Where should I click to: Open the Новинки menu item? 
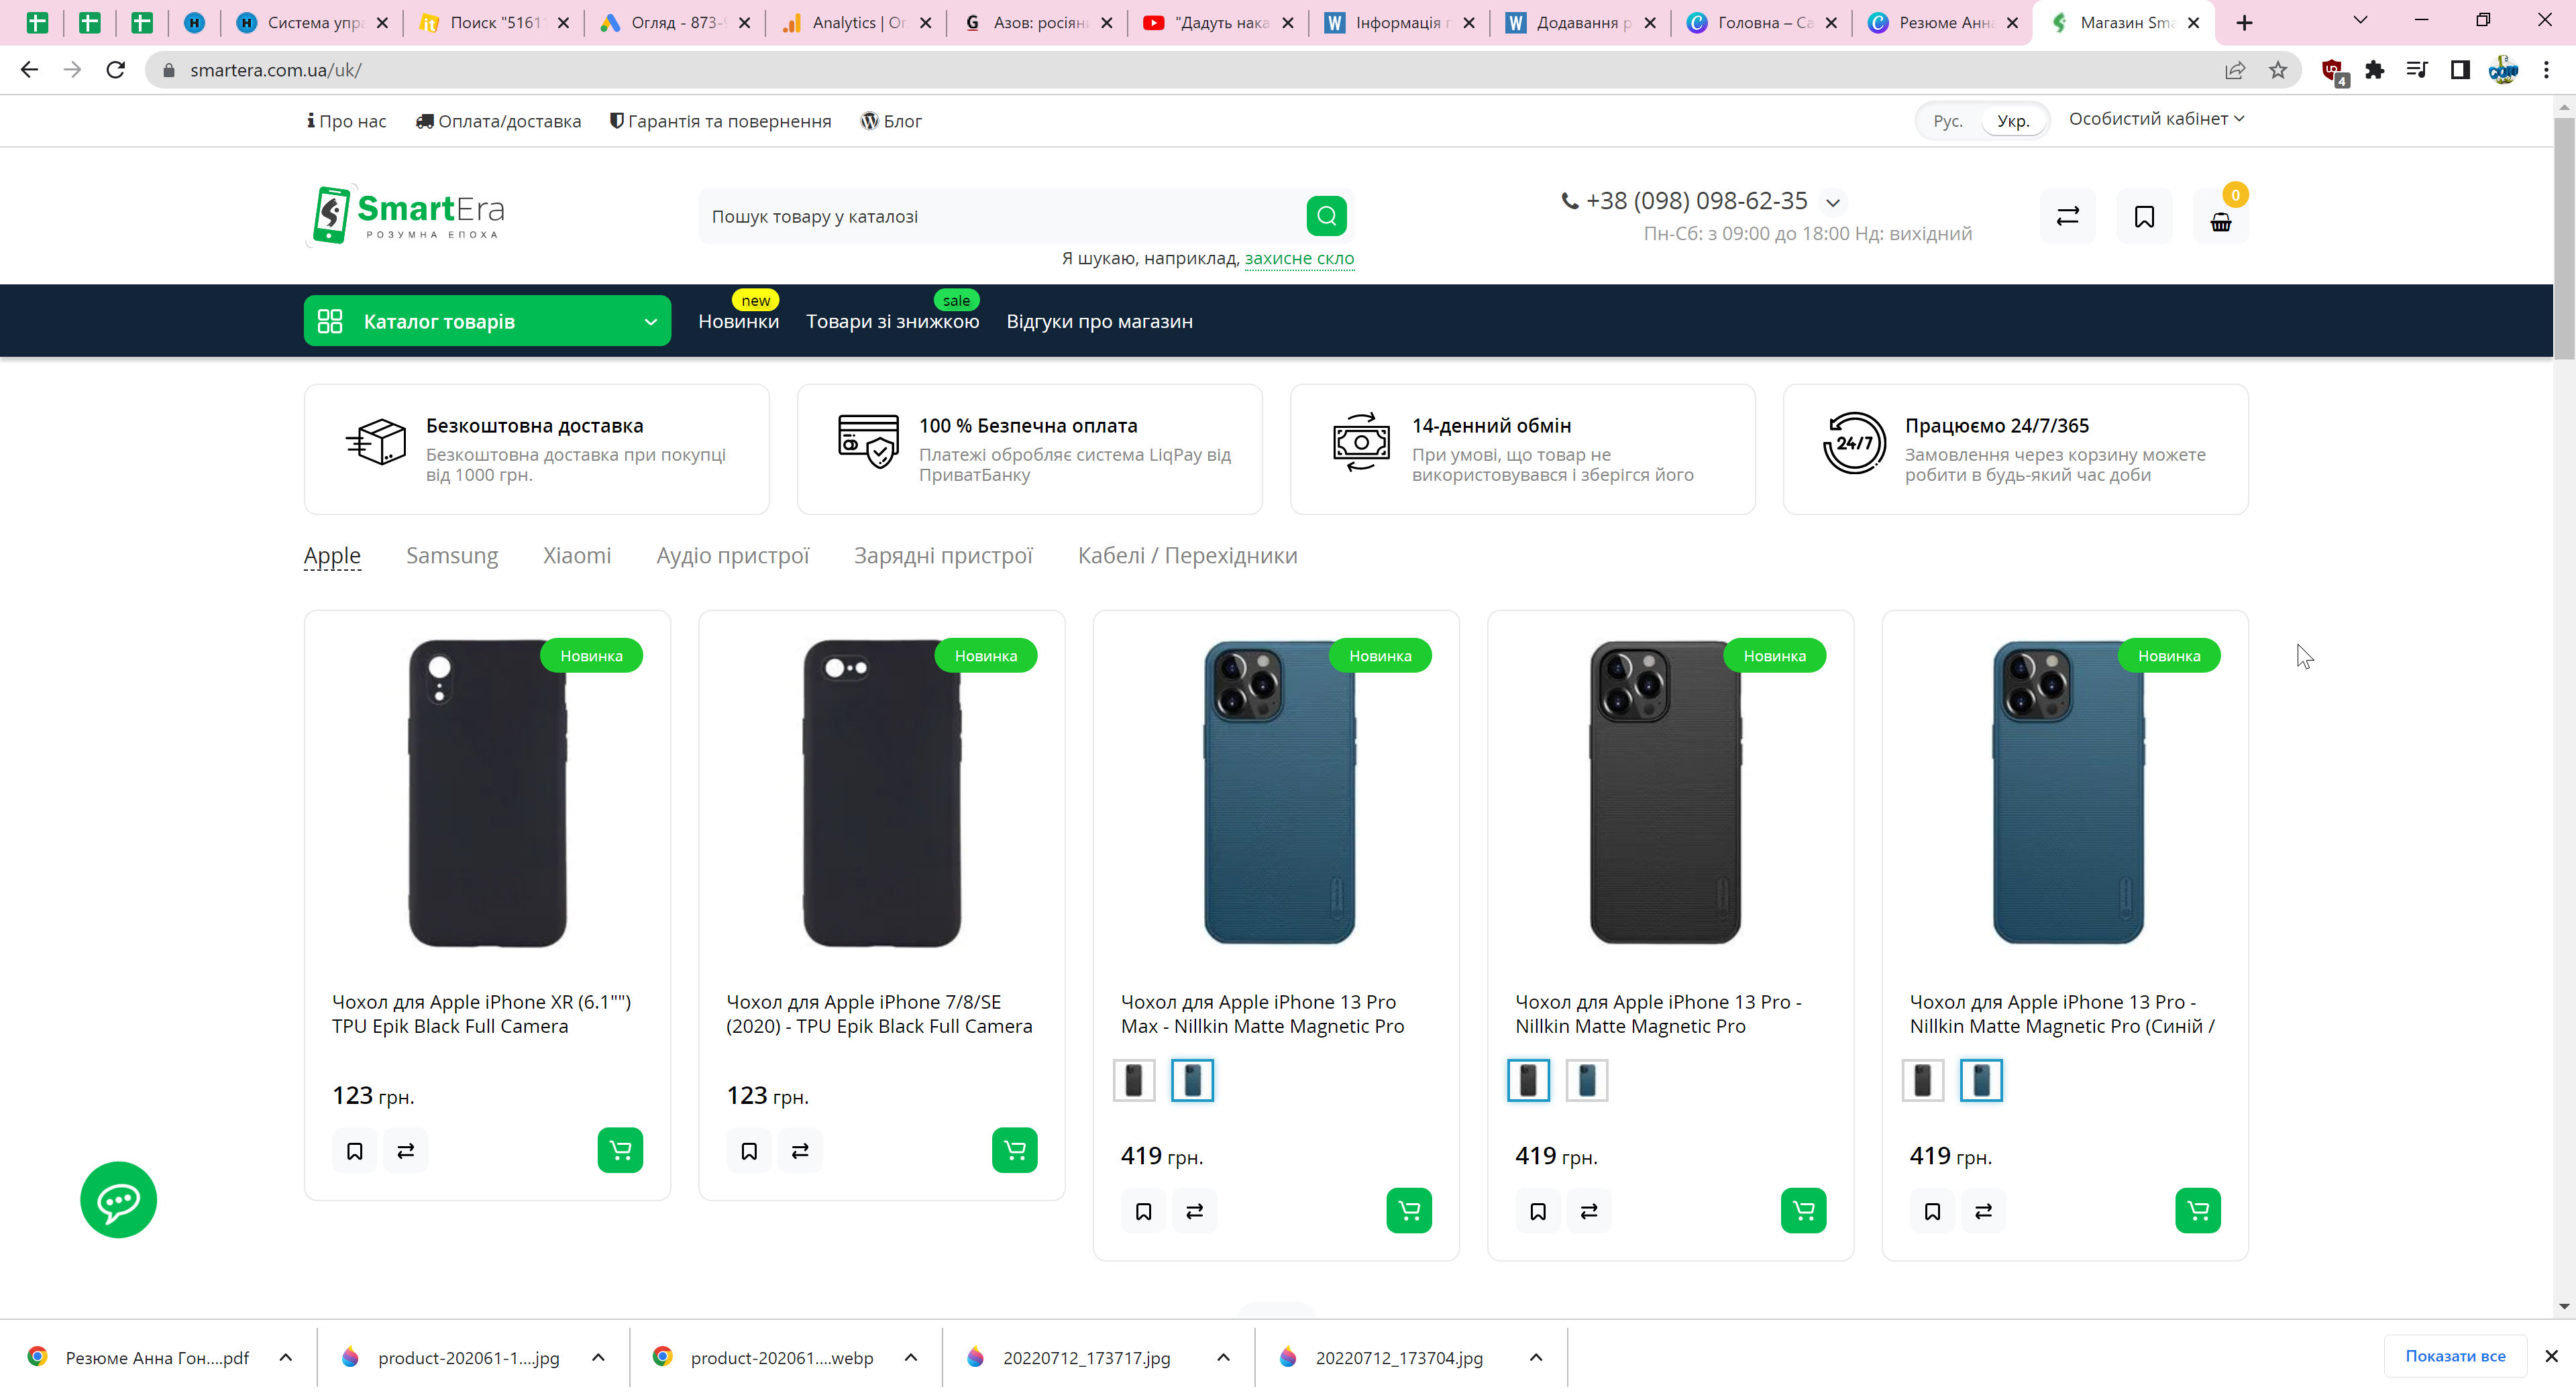click(738, 321)
